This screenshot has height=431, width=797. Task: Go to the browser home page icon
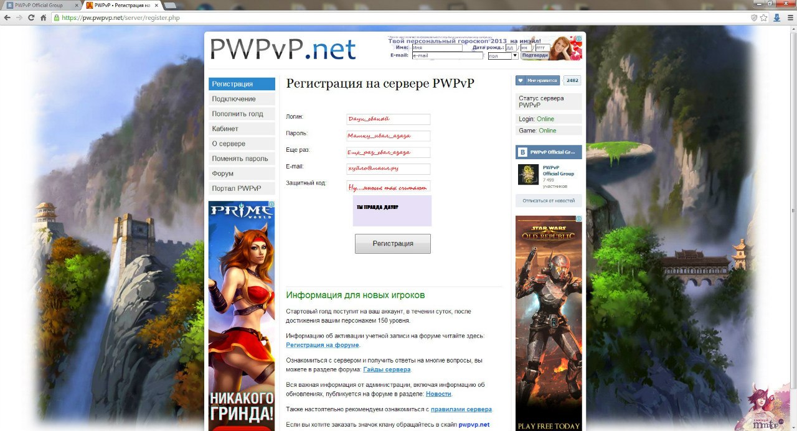click(x=43, y=17)
